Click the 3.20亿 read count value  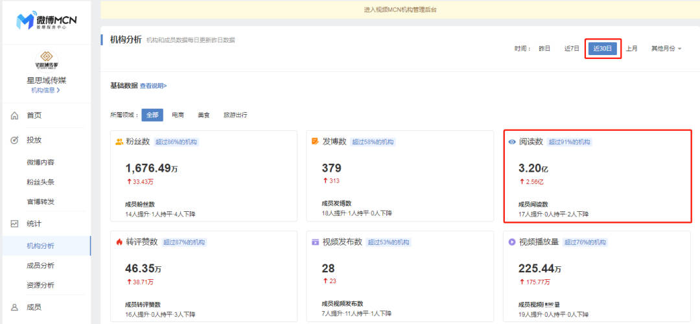[533, 168]
